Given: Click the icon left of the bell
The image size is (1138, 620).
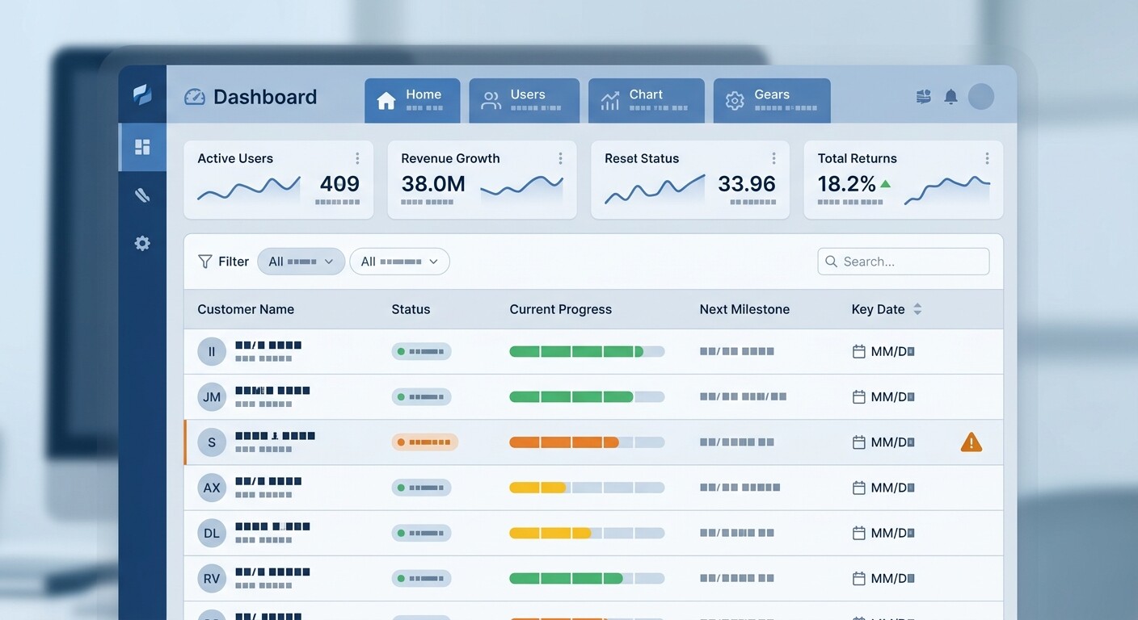Looking at the screenshot, I should 924,97.
